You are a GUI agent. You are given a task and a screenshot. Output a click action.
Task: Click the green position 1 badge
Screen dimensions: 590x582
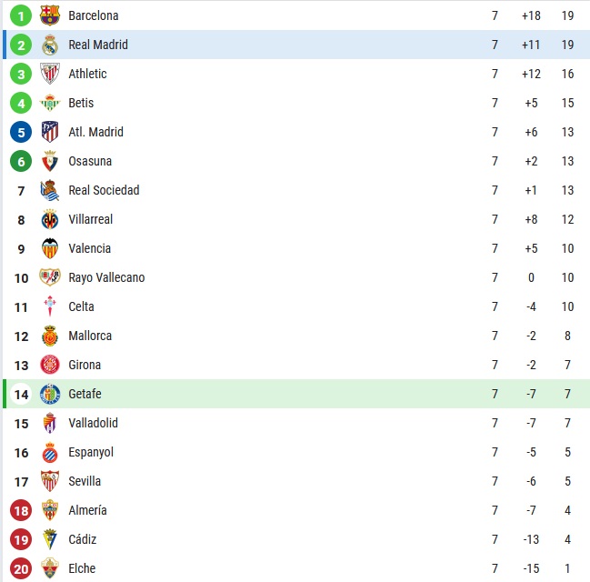pyautogui.click(x=21, y=15)
